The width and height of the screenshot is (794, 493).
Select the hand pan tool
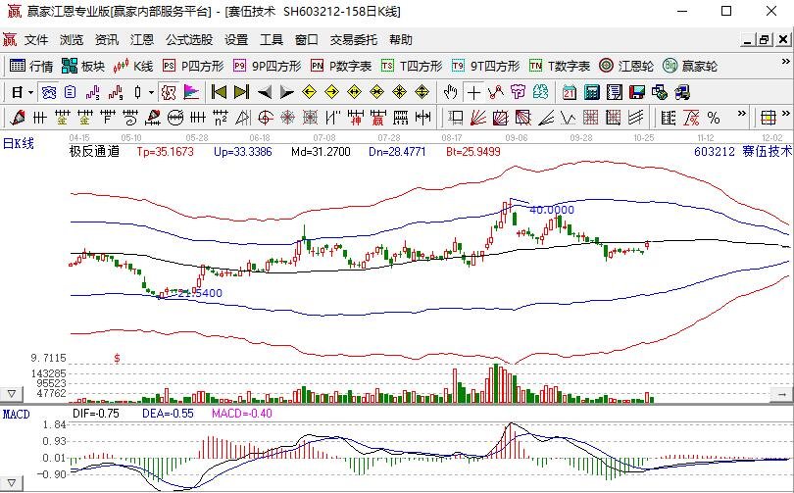click(450, 93)
